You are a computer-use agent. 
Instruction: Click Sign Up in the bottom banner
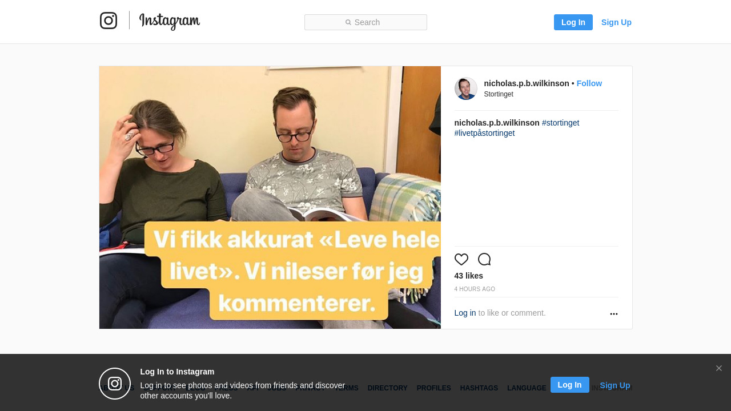pos(615,385)
